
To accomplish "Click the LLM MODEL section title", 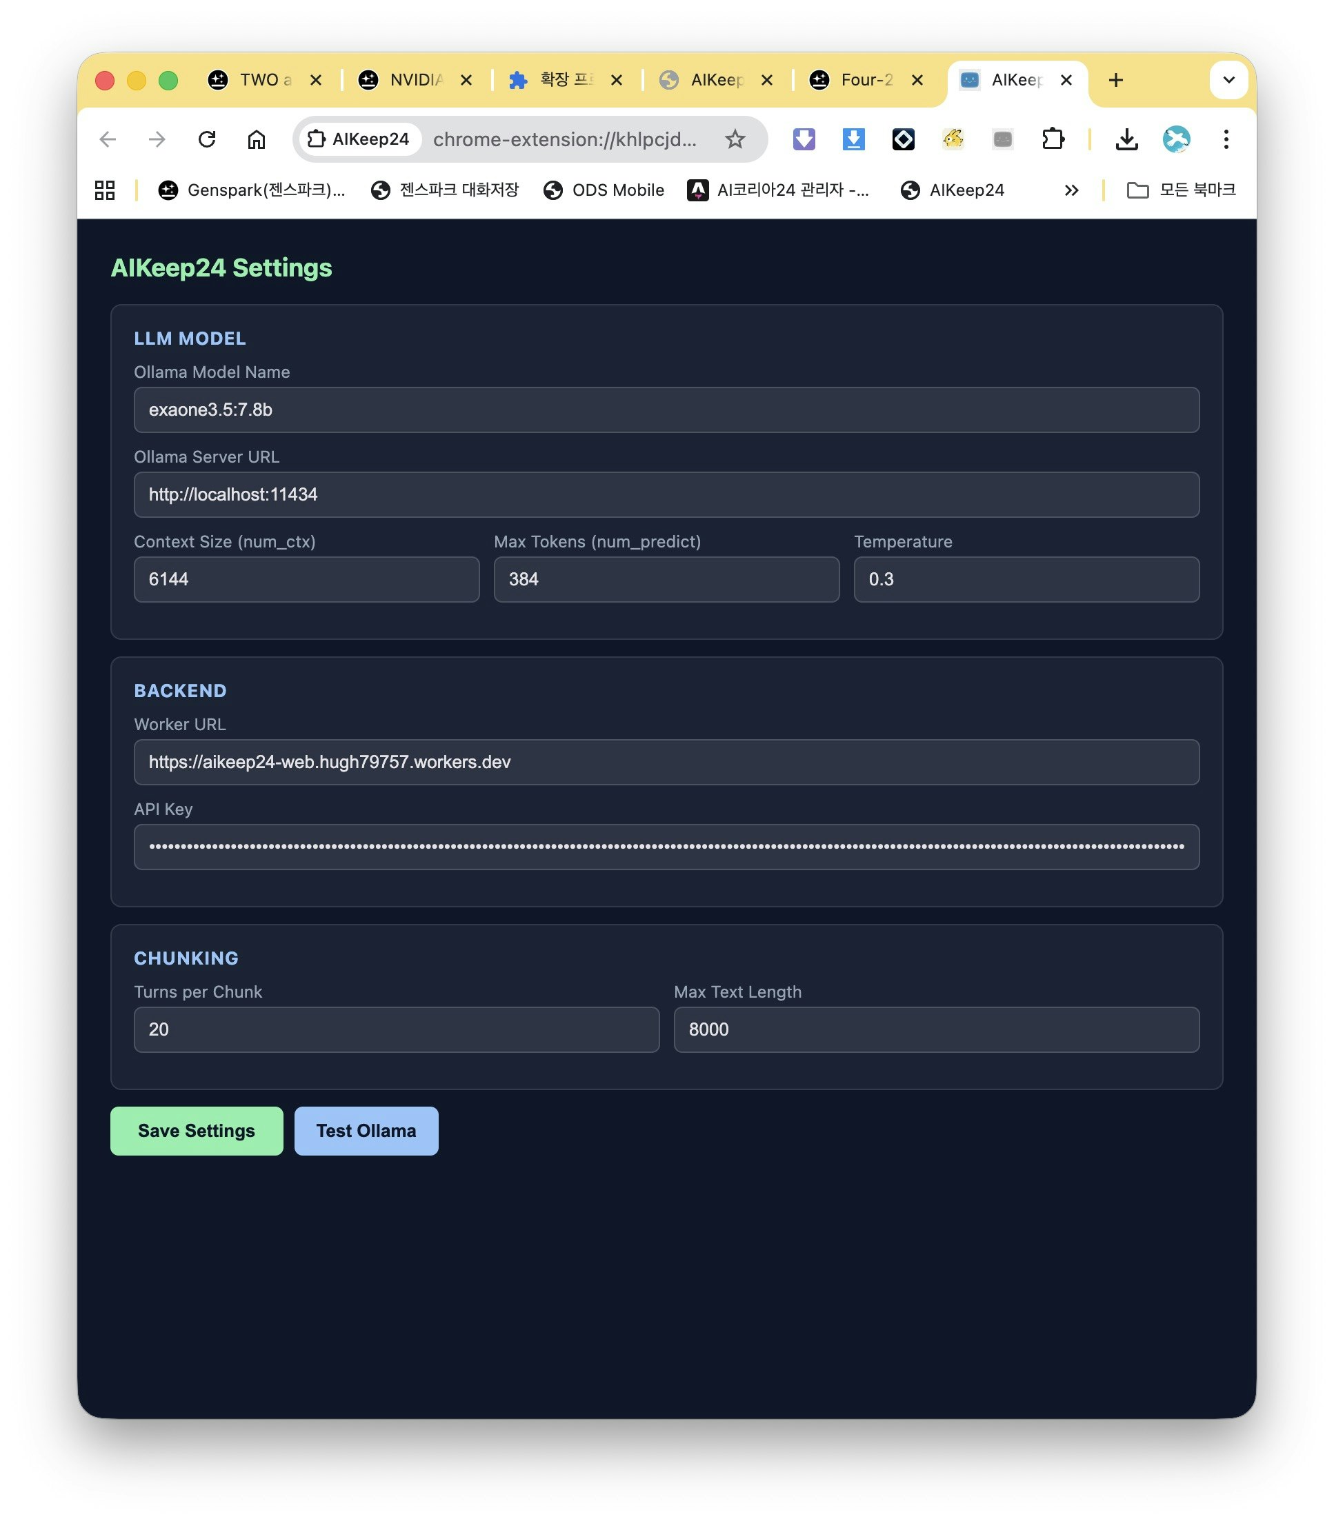I will (x=190, y=339).
